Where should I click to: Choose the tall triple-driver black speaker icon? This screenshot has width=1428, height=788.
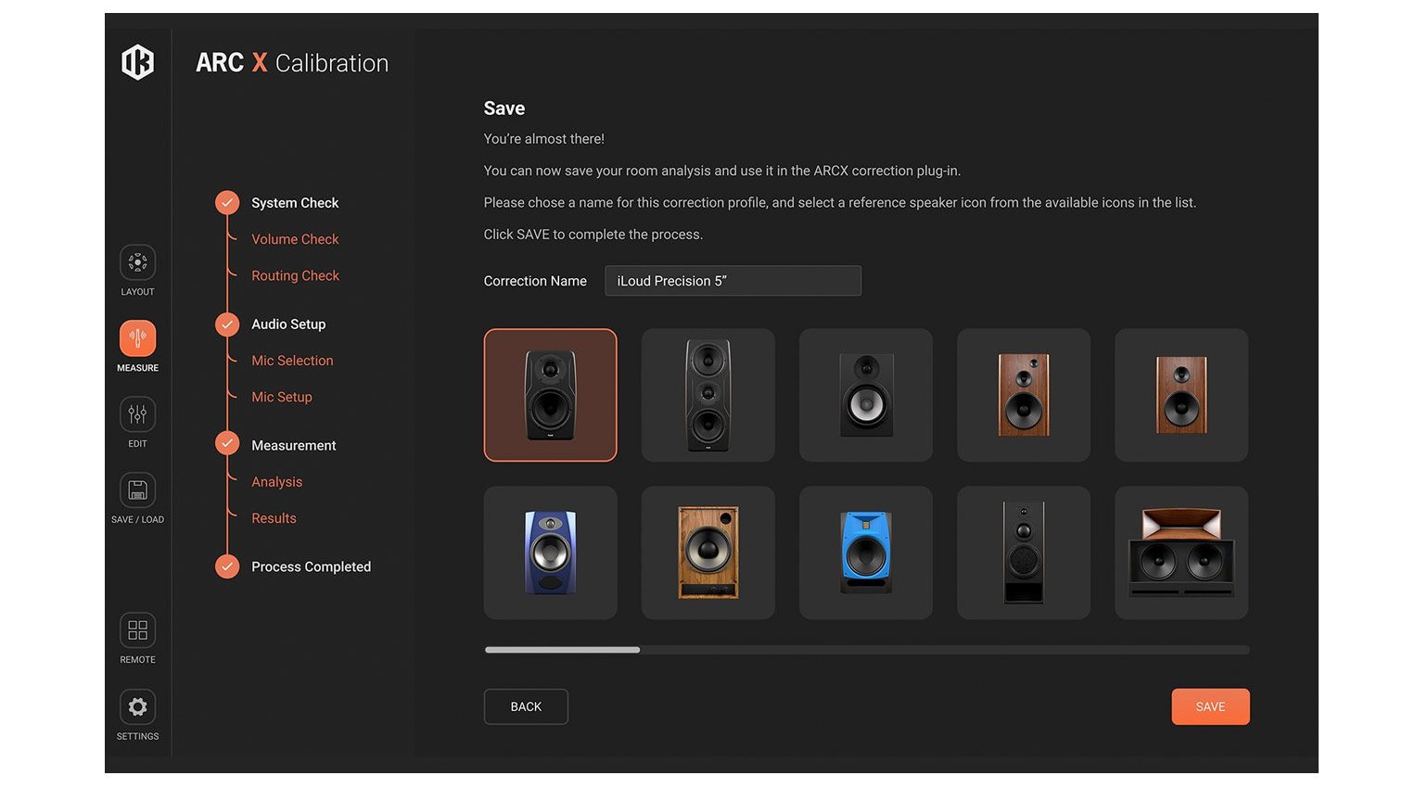pos(708,395)
